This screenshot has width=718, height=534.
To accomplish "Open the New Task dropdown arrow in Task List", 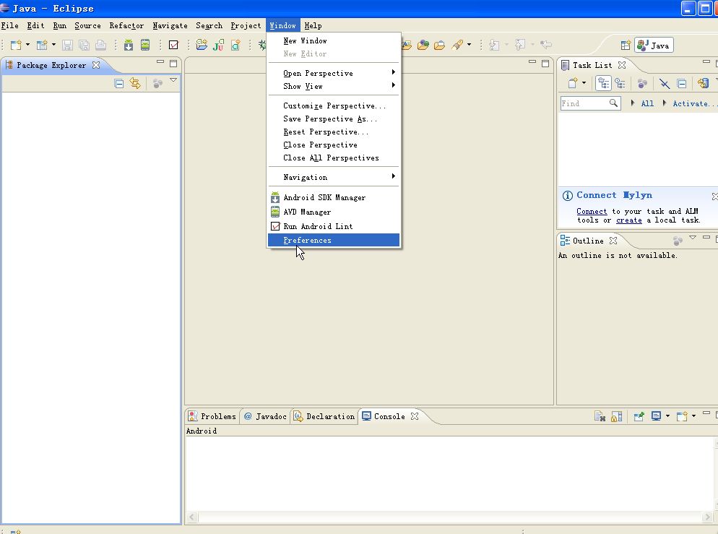I will pyautogui.click(x=584, y=83).
